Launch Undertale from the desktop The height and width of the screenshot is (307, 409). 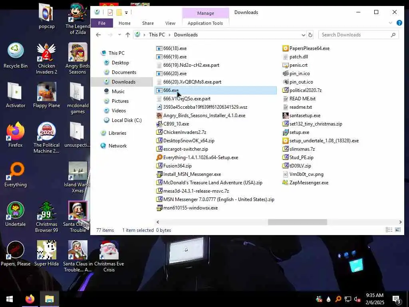tap(16, 213)
